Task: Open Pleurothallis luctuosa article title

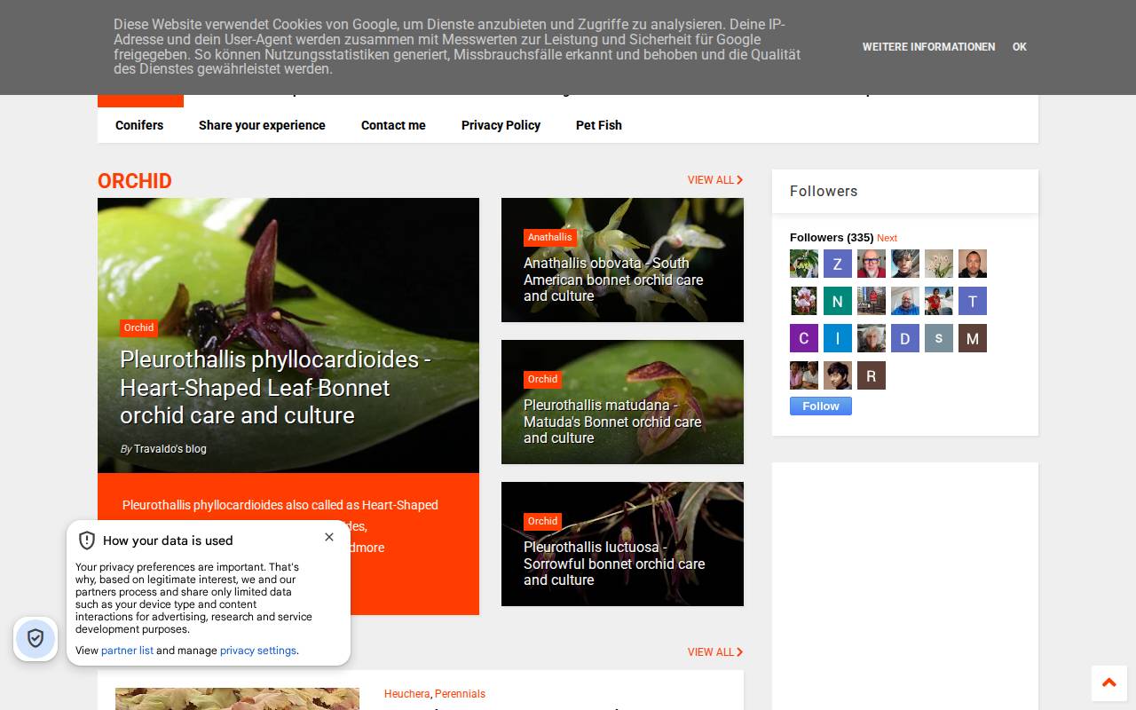Action: pos(614,564)
